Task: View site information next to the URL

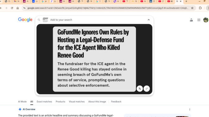Action: tap(24, 8)
